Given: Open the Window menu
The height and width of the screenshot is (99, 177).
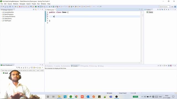Looking at the screenshot, I should (43, 4).
